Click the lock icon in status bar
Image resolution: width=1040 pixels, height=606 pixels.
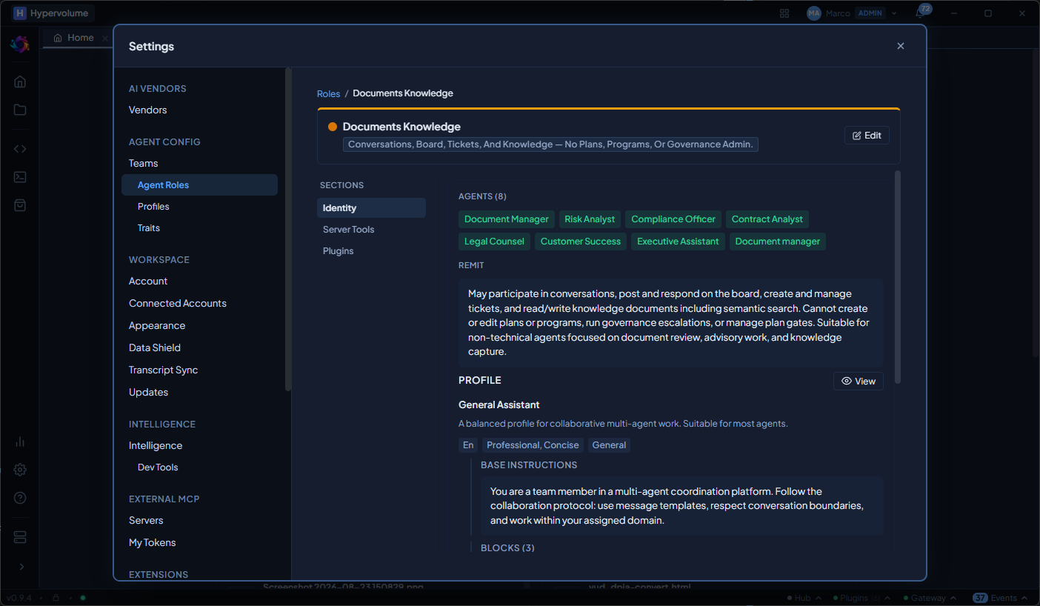tap(56, 598)
